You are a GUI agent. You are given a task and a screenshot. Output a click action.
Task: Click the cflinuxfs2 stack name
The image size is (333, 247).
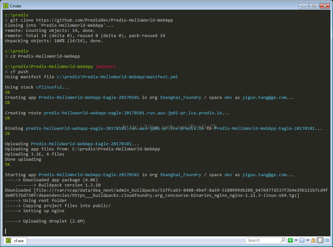tap(49, 87)
